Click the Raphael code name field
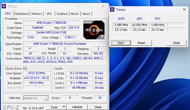Image resolution: width=190 pixels, height=110 pixels. [x=38, y=27]
